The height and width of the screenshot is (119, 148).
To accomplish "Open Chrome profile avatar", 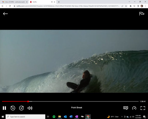I will pyautogui.click(x=142, y=6).
